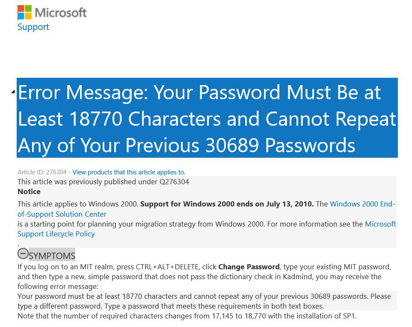Open the Support link under the logo
Viewport: 412px width, 327px height.
coord(33,27)
